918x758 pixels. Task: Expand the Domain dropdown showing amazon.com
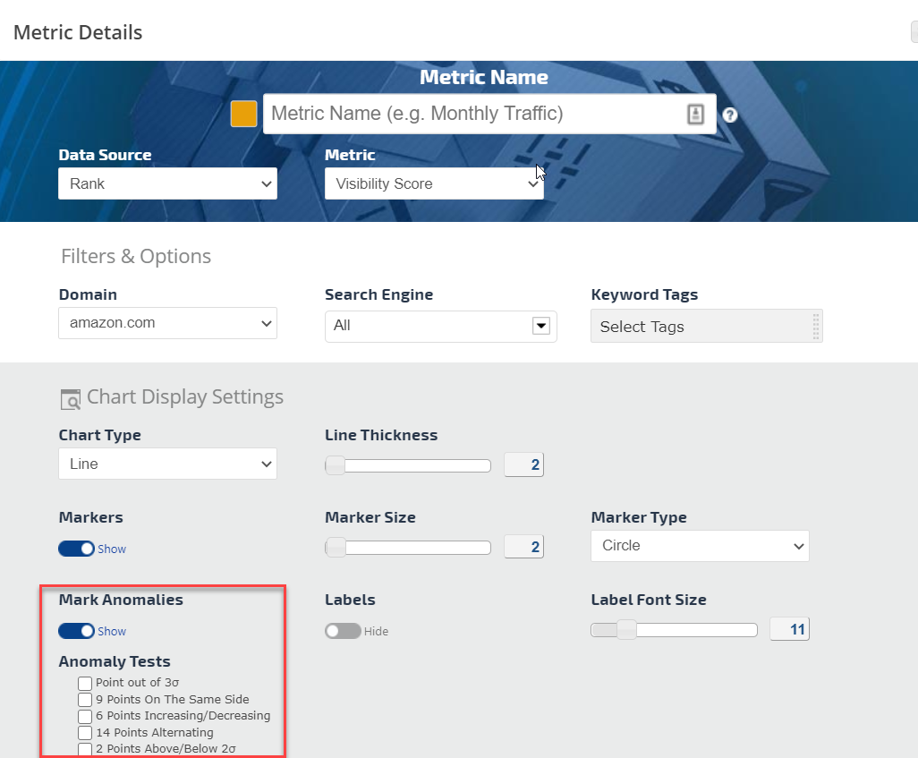(167, 323)
